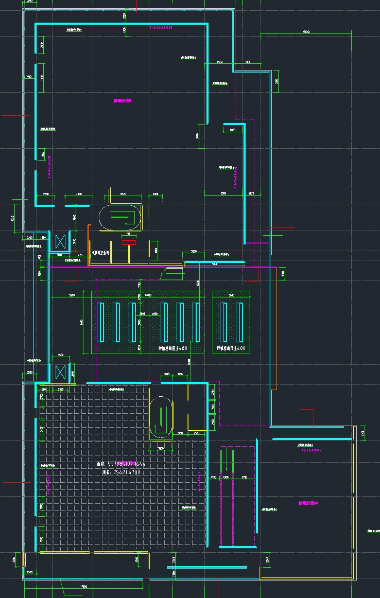Select the leftmost cyan bar in hatched area
The height and width of the screenshot is (598, 380).
point(101,322)
